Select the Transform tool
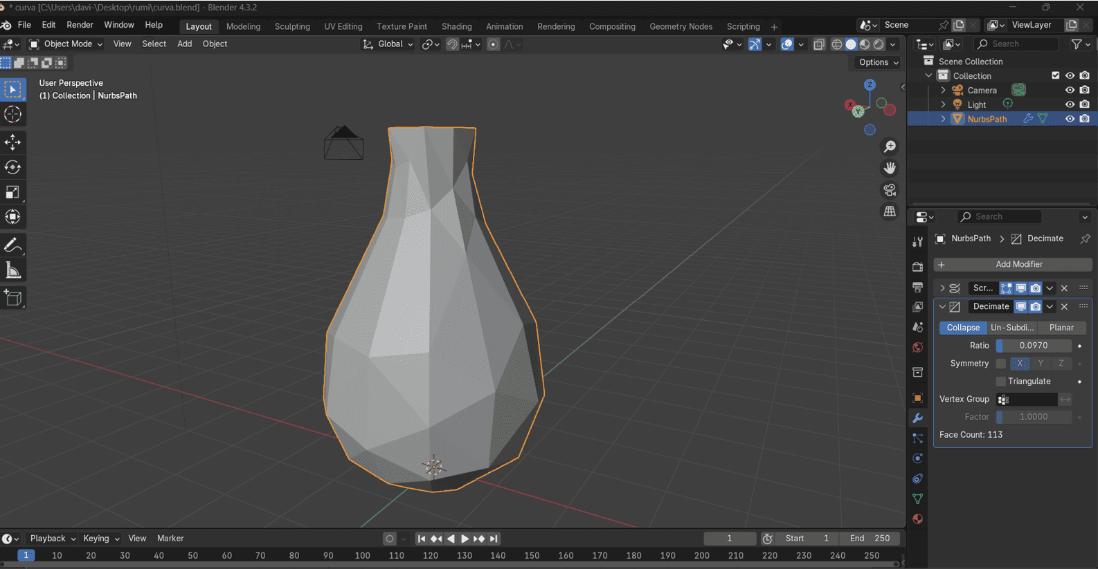Screen dimensions: 1098x569 click(13, 217)
